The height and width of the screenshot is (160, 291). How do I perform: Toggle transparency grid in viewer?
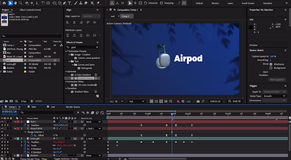156,101
